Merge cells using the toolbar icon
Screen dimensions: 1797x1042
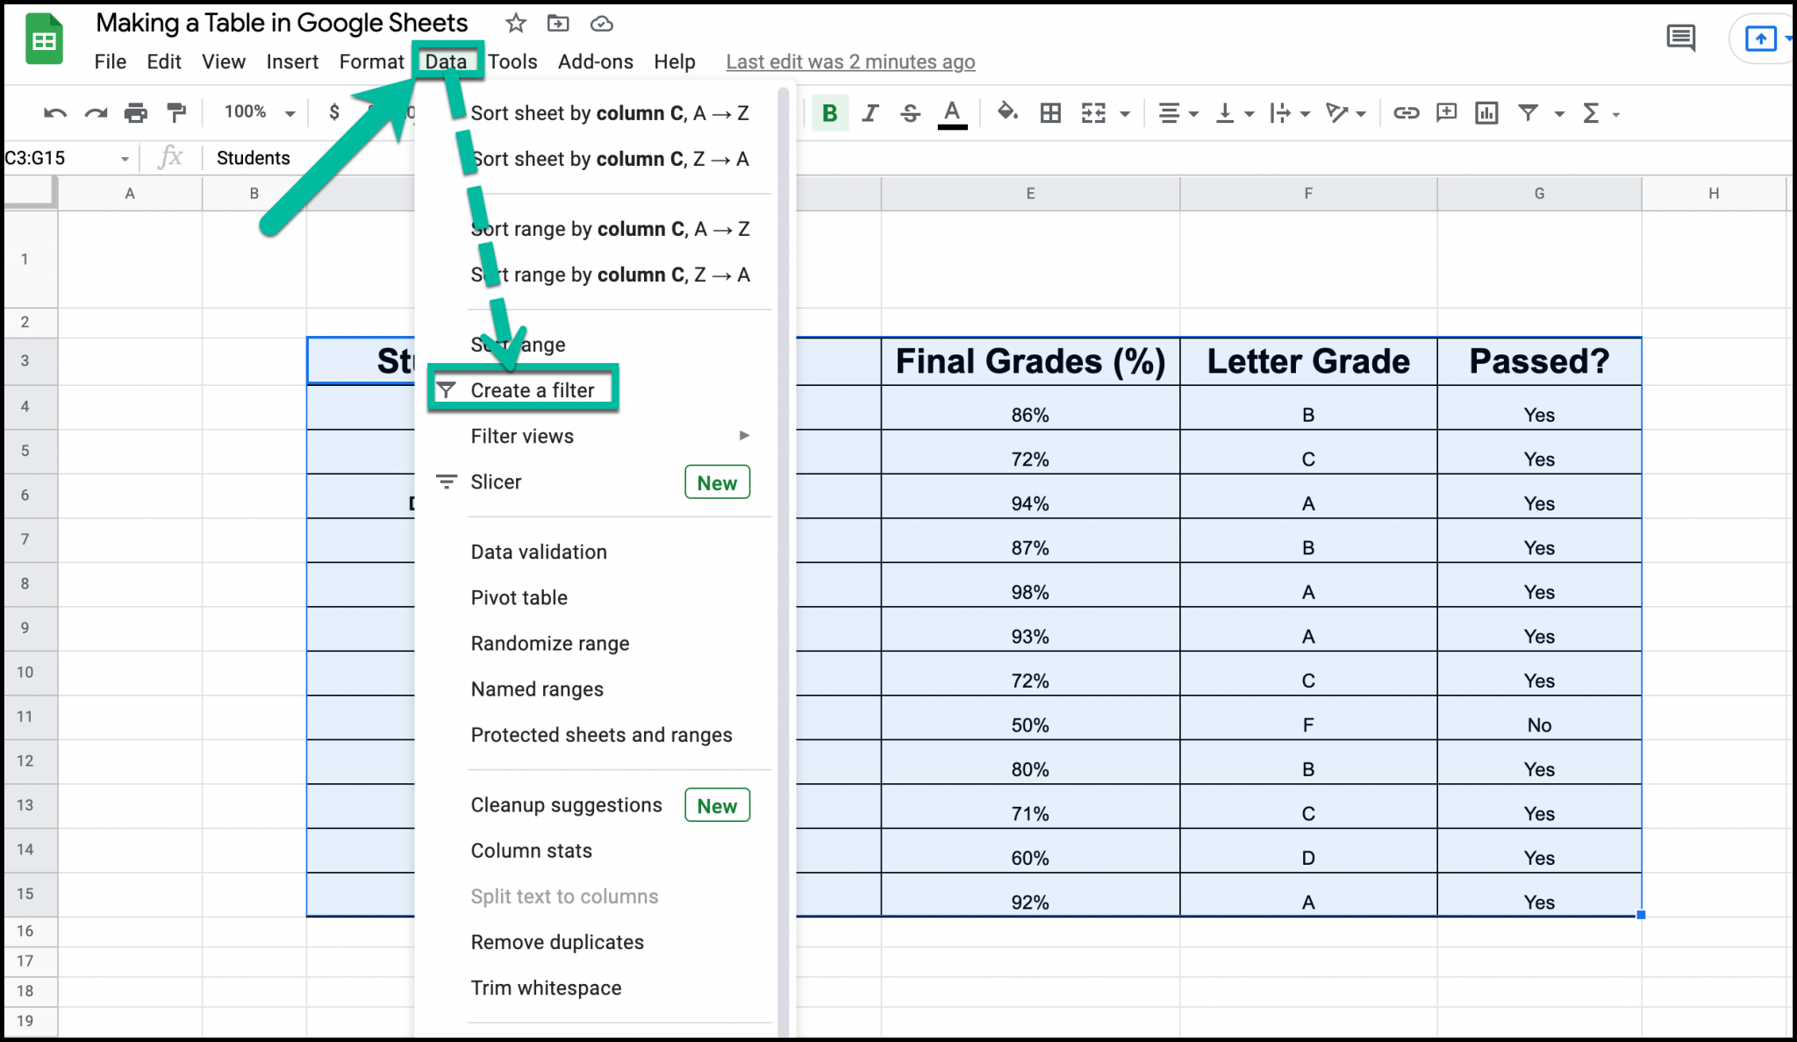(x=1094, y=112)
